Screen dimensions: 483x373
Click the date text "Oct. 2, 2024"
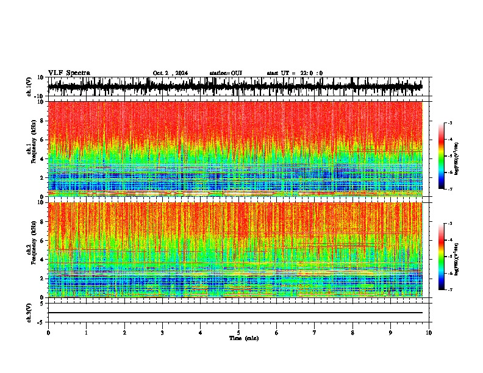[x=170, y=73]
